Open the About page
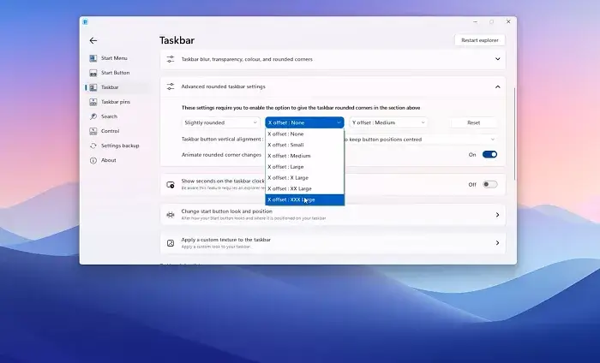The width and height of the screenshot is (600, 363). click(108, 160)
